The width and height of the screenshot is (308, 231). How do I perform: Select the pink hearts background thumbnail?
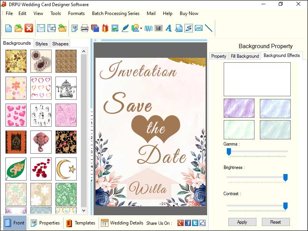16,115
